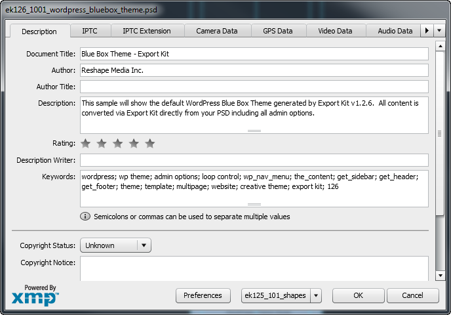Image resolution: width=451 pixels, height=315 pixels.
Task: Click the empty Author Title field
Action: (254, 87)
